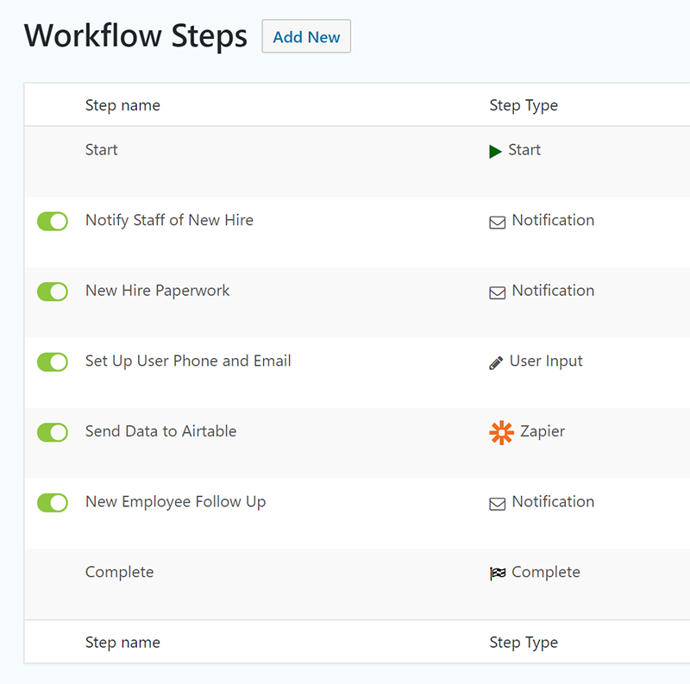
Task: Click the Add New button
Action: [306, 36]
